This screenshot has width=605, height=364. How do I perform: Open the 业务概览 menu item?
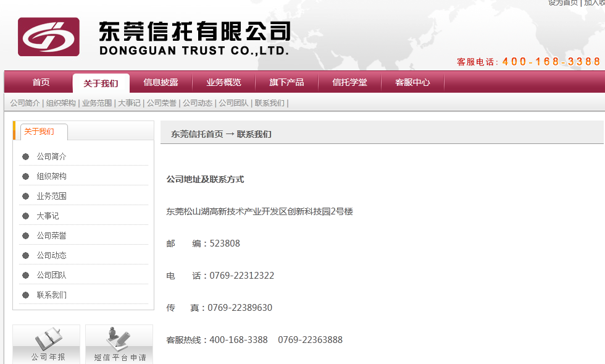(x=223, y=82)
